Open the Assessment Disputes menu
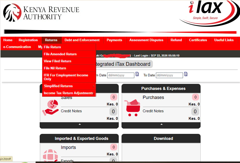 [x=146, y=40]
